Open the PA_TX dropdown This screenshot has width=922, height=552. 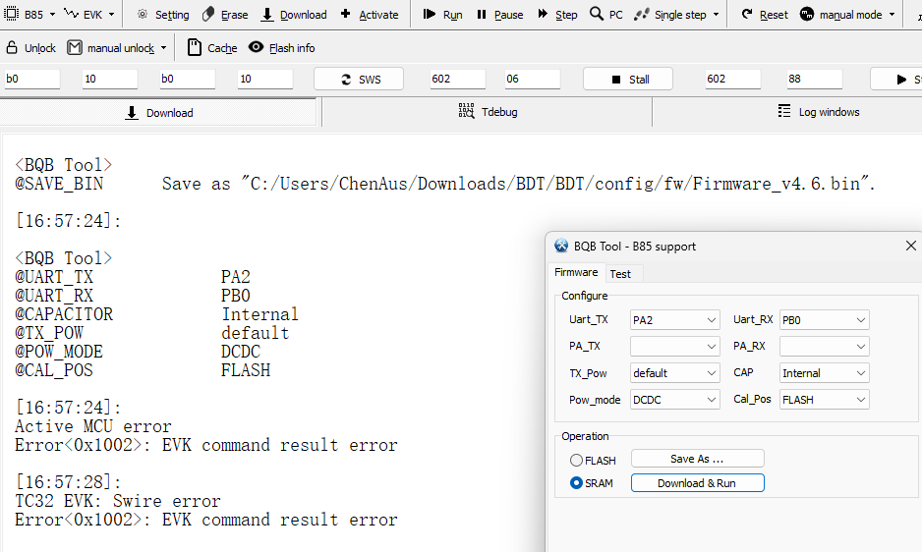[x=675, y=347]
